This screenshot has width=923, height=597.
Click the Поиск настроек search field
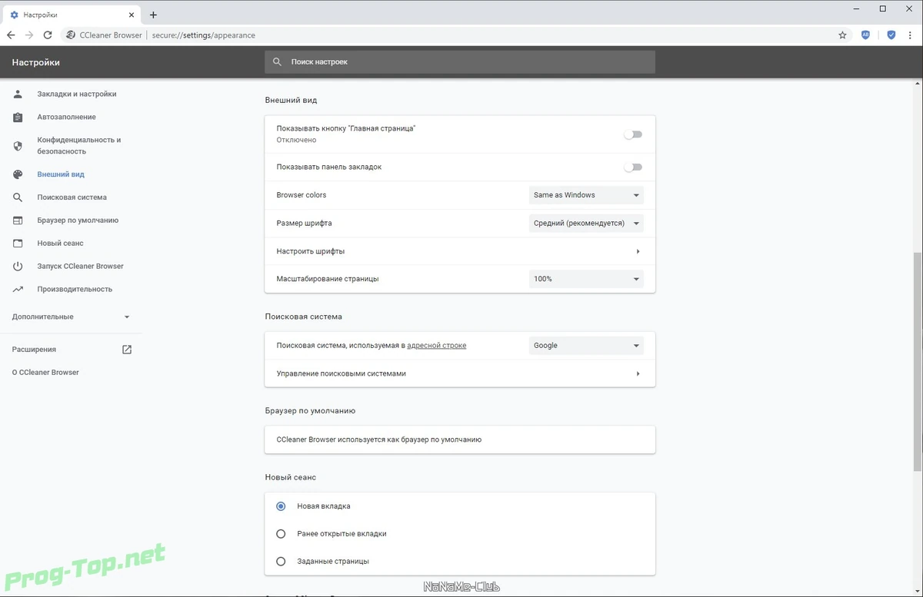460,61
